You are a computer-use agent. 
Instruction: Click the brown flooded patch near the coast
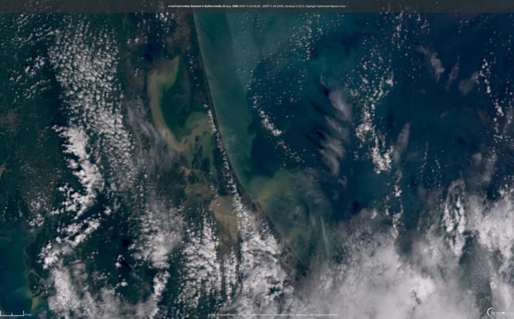point(224,214)
